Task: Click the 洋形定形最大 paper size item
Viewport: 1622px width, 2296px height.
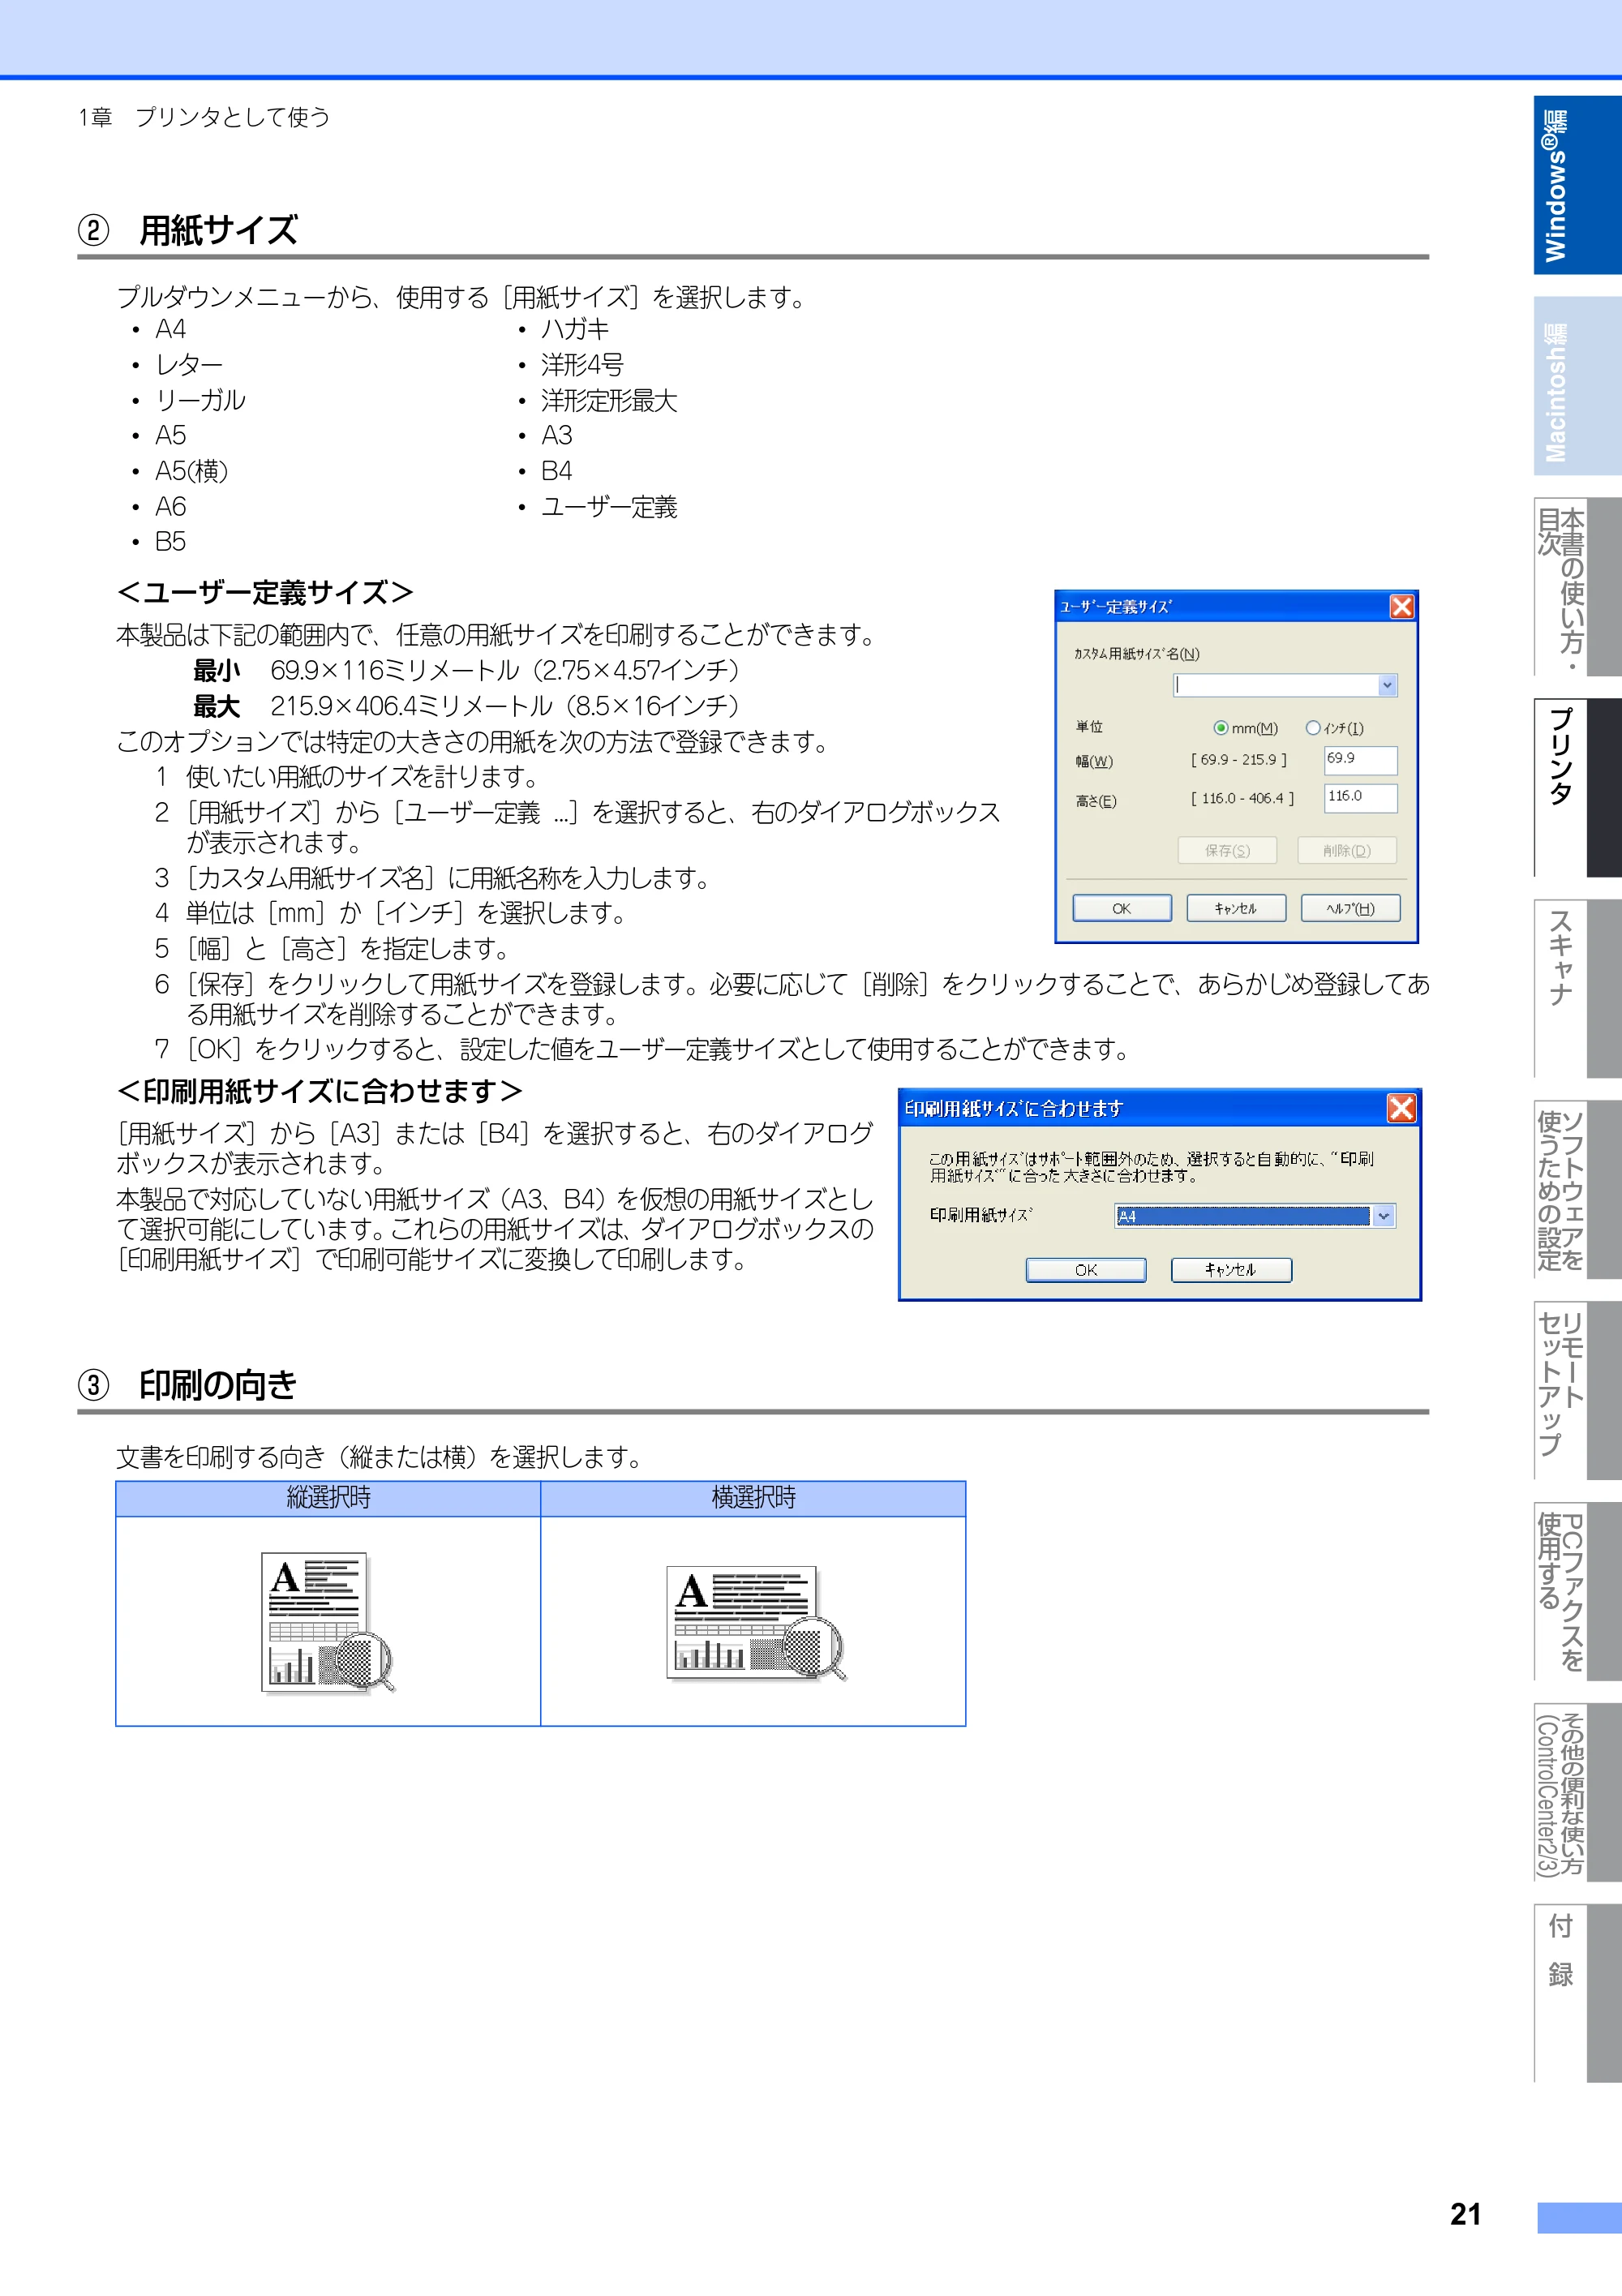Action: pos(609,400)
